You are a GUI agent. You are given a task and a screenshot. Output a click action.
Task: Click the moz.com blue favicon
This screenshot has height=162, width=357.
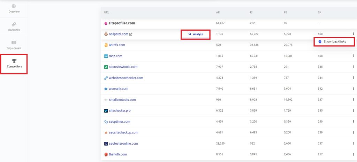click(x=106, y=56)
